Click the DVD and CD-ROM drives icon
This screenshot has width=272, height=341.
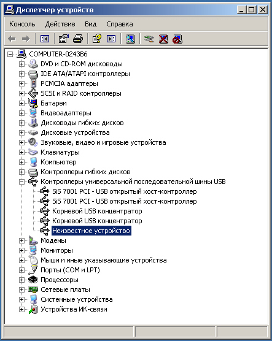click(x=33, y=64)
